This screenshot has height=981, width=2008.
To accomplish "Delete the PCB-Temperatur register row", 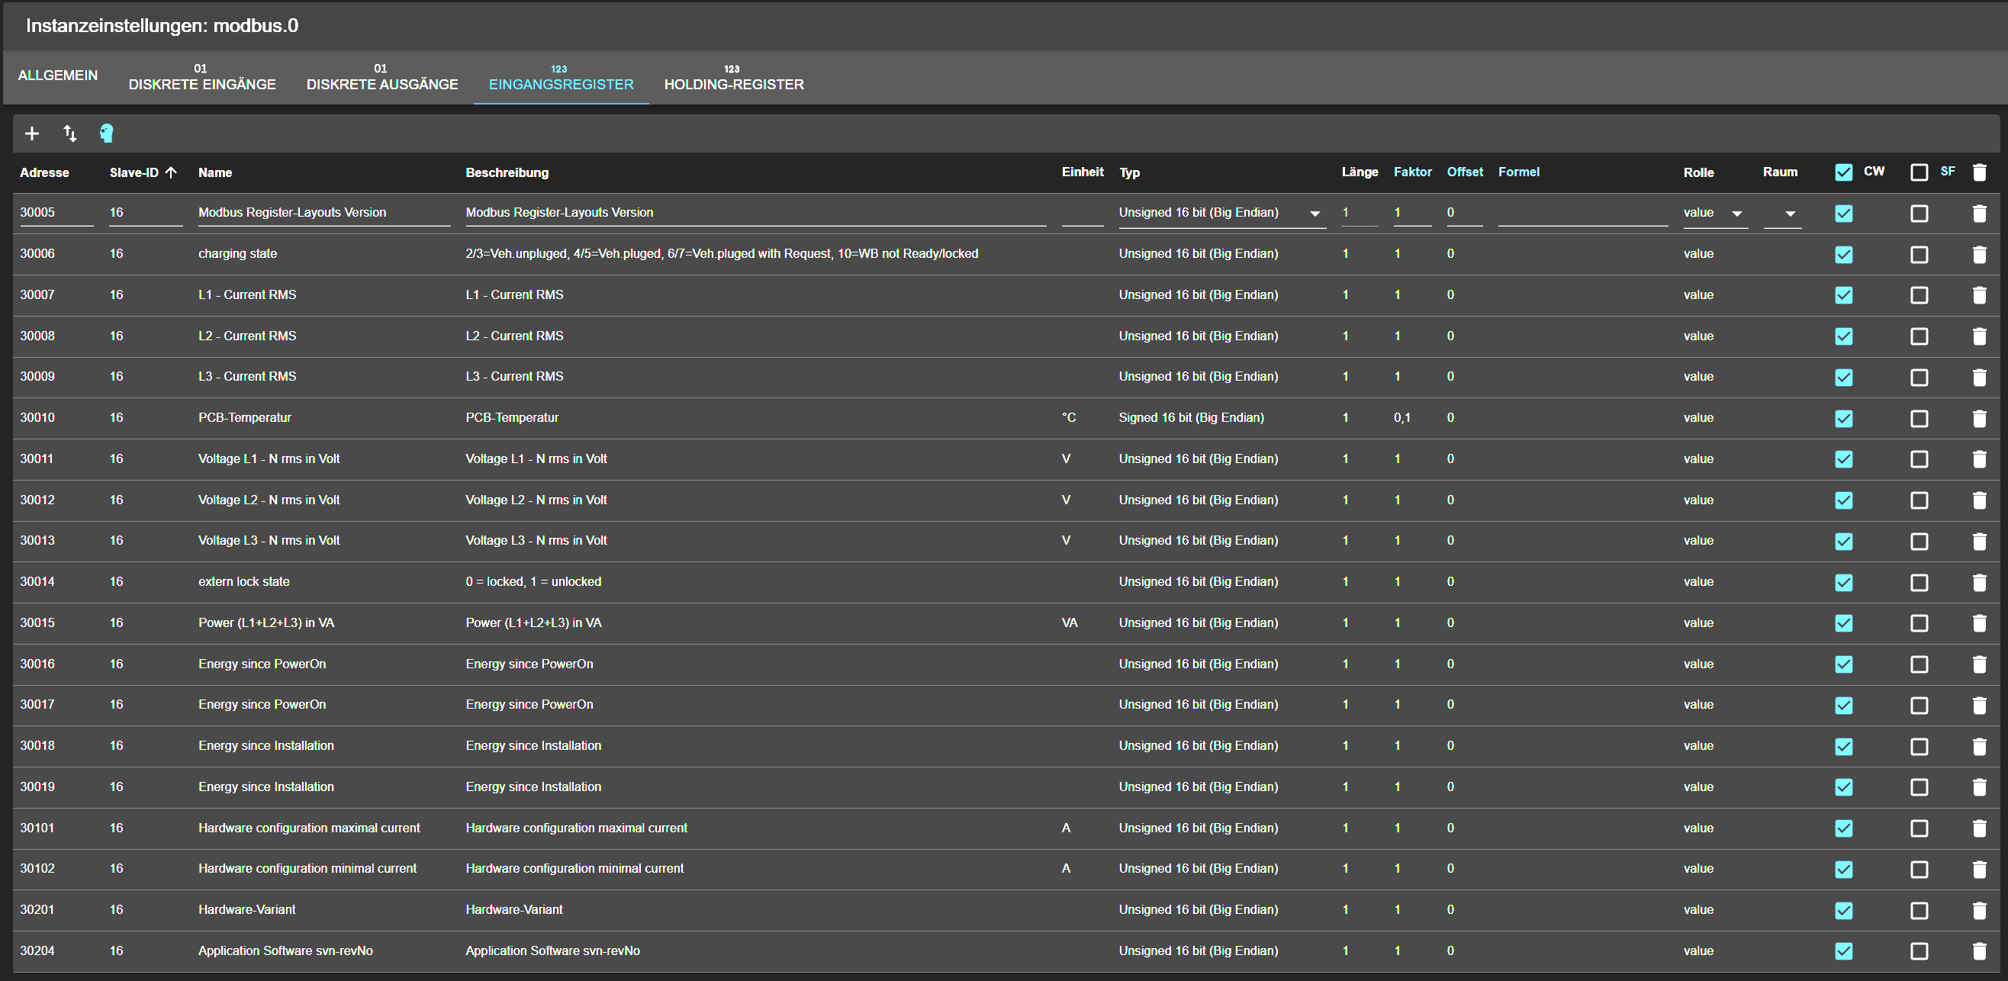I will tap(1978, 419).
